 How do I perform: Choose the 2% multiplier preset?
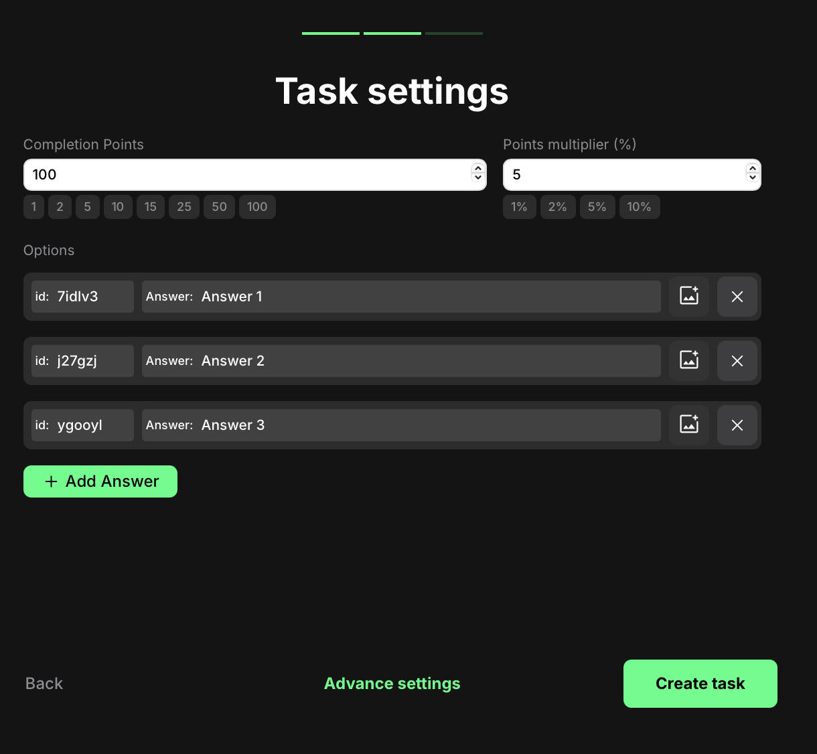click(558, 207)
